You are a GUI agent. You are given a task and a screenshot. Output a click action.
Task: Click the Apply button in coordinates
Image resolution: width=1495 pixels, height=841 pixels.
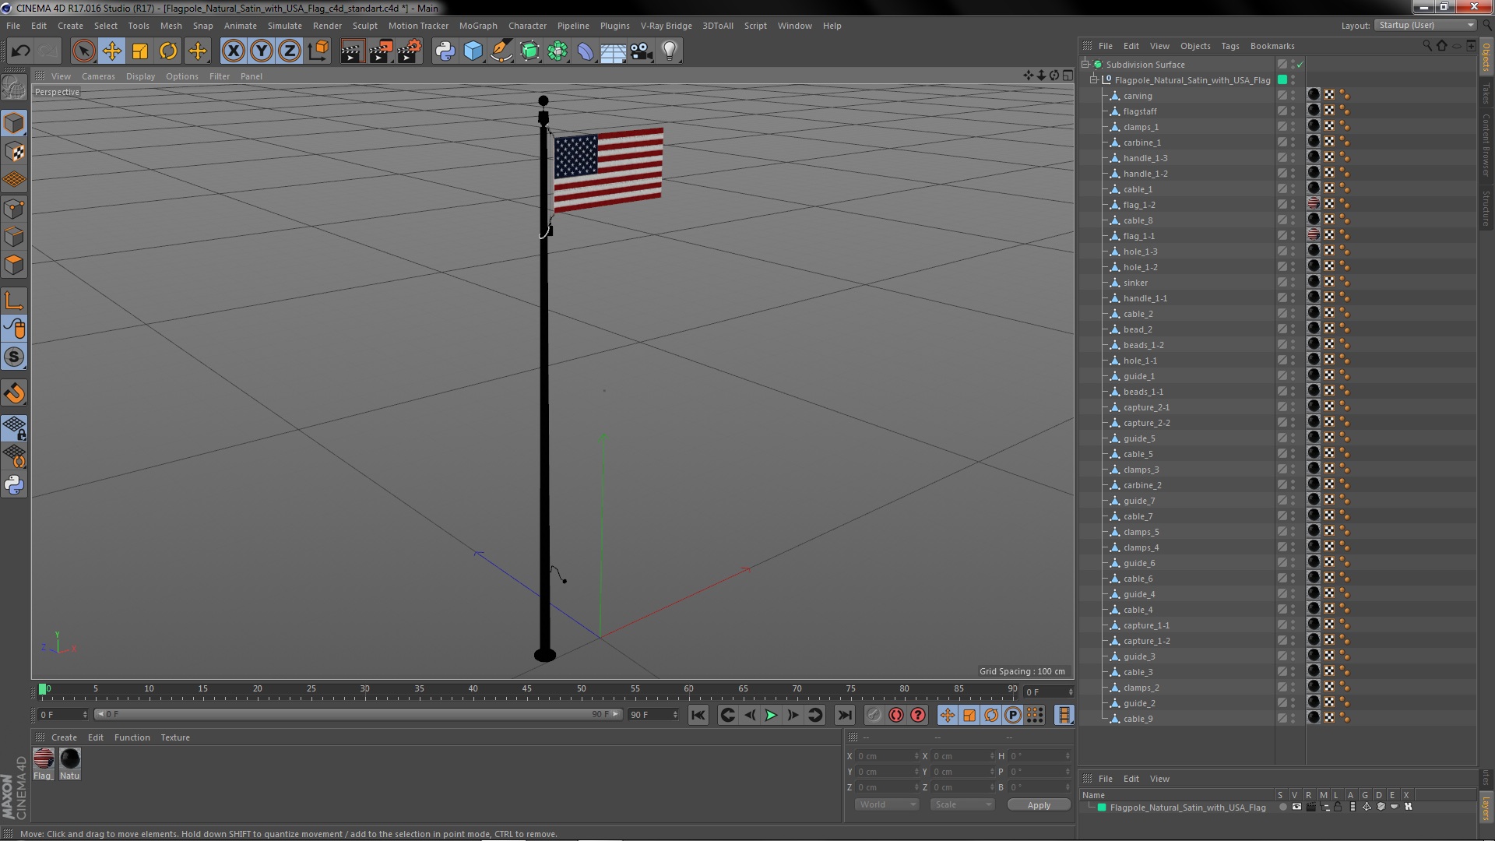click(1039, 805)
